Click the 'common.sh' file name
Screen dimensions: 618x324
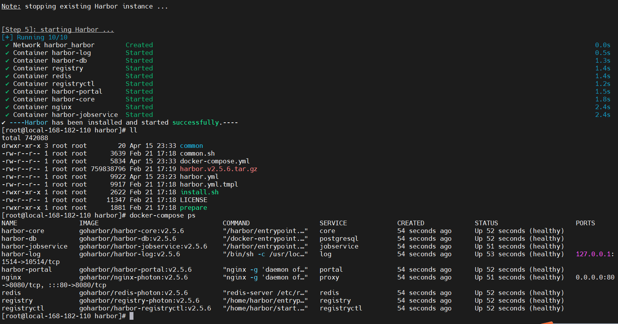pos(197,154)
